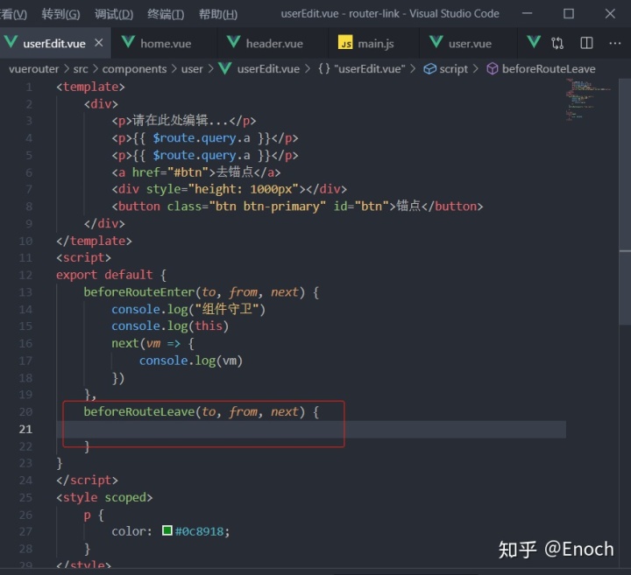
Task: Click the 请在此处编辑... paragraph text
Action: tap(180, 120)
